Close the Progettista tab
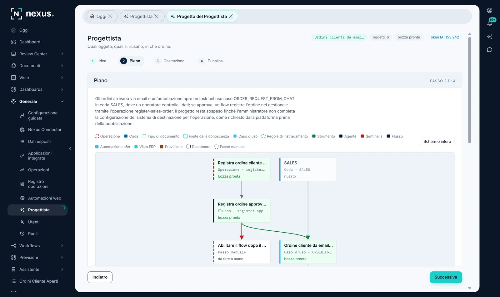 click(x=157, y=16)
